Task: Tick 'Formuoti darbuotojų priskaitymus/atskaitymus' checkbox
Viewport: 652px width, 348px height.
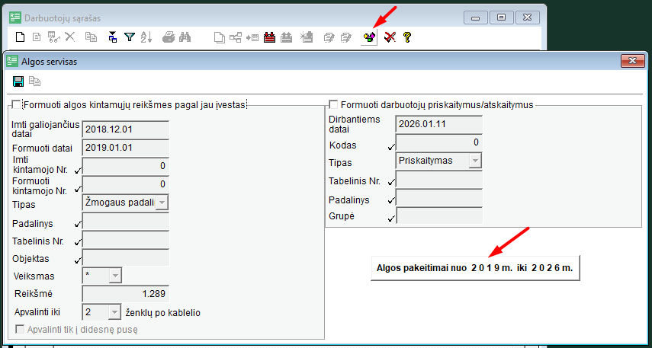Action: (333, 104)
